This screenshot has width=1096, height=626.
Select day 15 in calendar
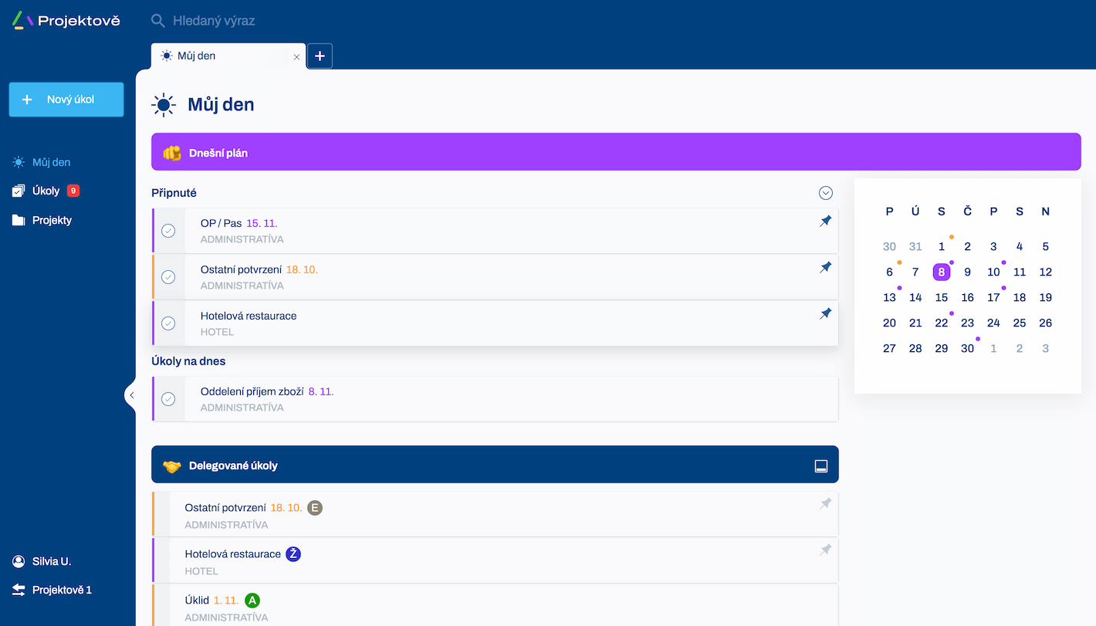coord(941,297)
